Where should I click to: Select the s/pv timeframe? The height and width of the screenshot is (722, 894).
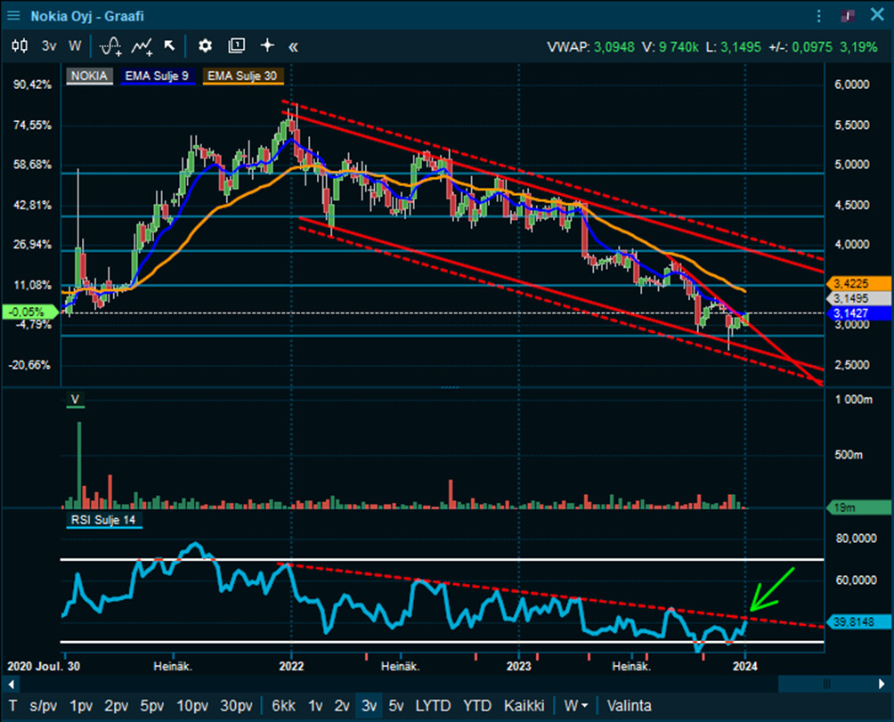click(44, 706)
